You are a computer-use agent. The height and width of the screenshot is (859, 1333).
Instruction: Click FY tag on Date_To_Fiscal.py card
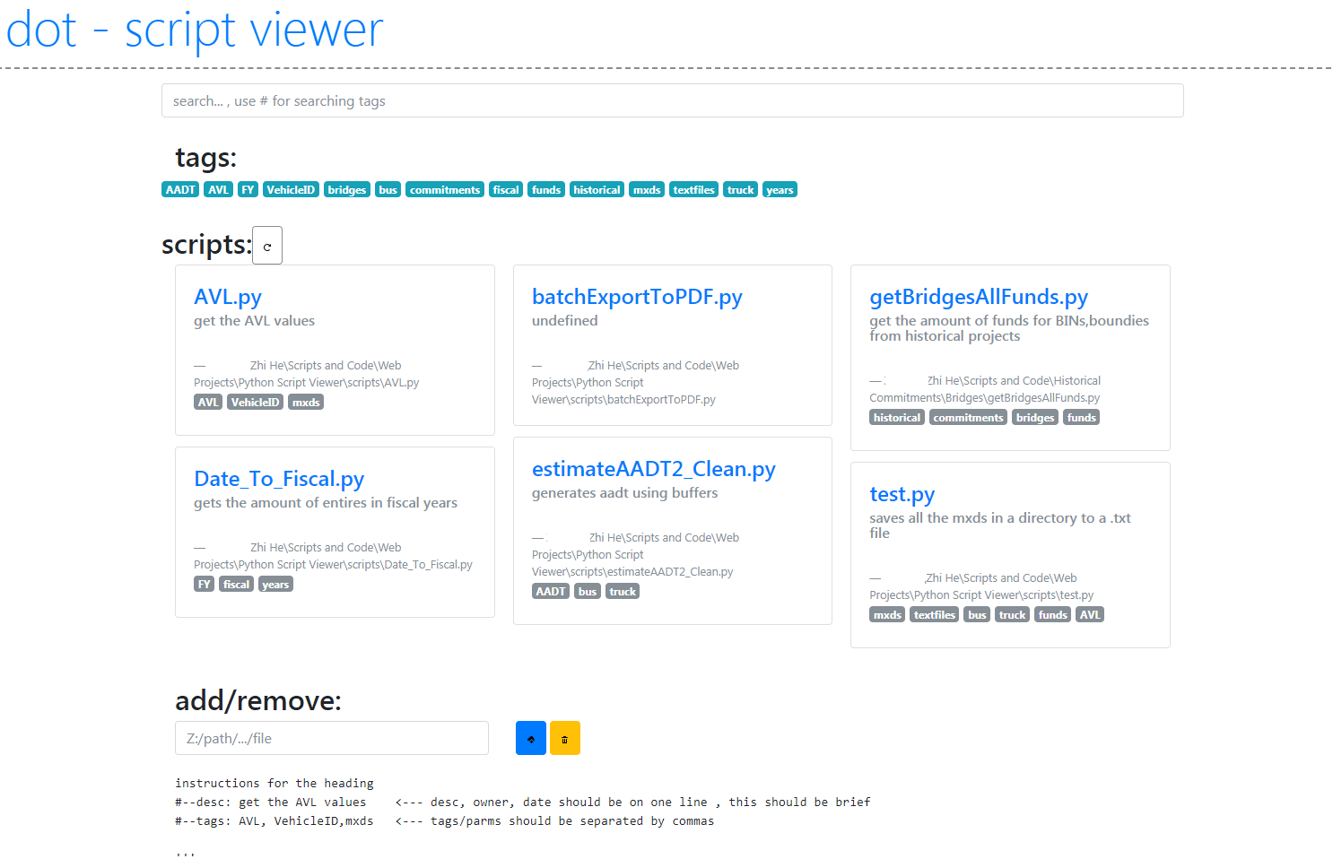click(205, 585)
